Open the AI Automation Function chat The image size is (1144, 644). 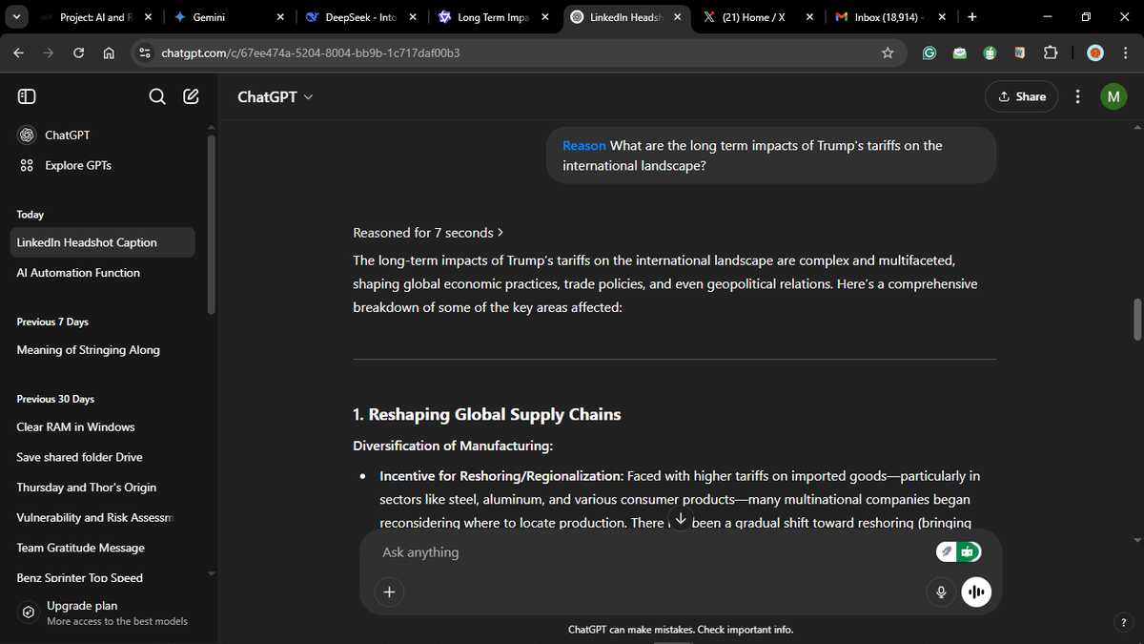click(x=103, y=273)
